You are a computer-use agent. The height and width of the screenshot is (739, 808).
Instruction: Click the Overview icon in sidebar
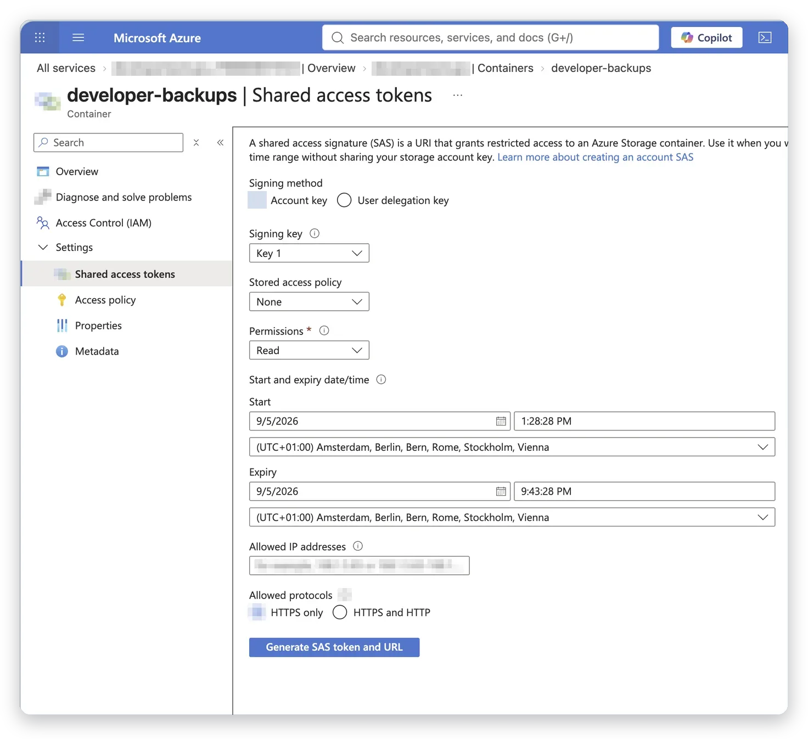[43, 171]
